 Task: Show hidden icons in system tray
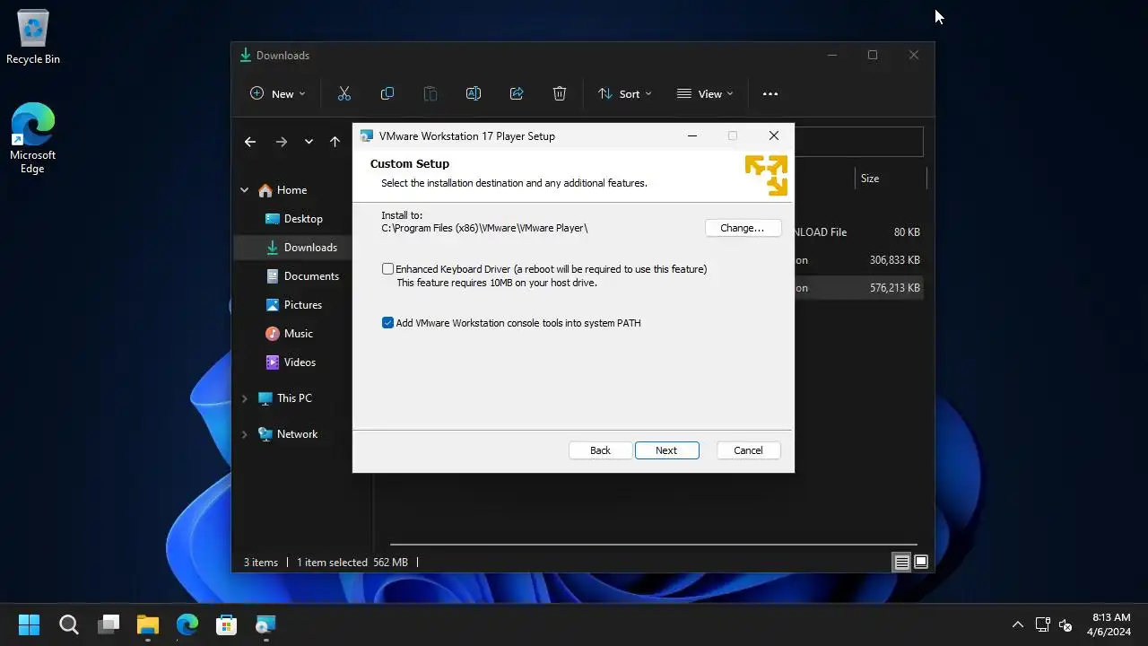point(1018,624)
